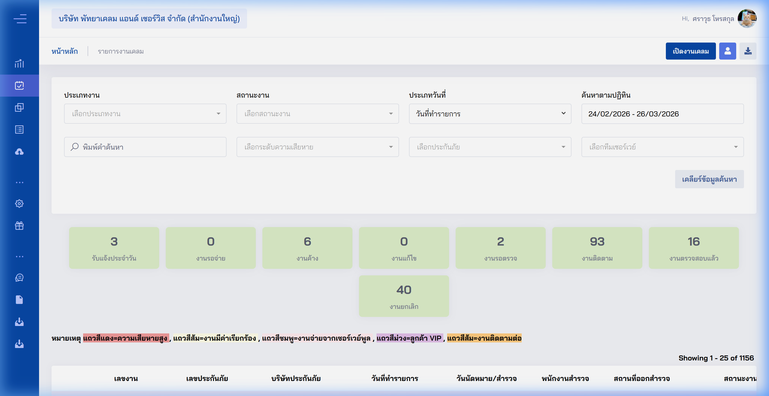Click the overlapping-pages copy icon in sidebar
The width and height of the screenshot is (769, 396).
(19, 107)
